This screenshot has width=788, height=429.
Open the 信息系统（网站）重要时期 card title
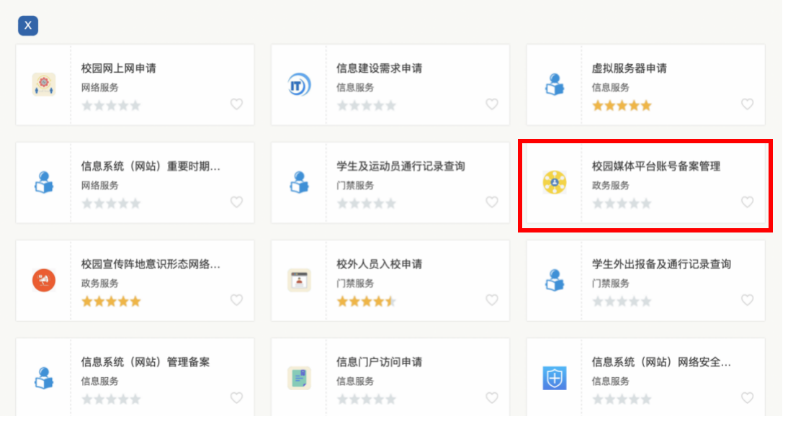tap(151, 166)
